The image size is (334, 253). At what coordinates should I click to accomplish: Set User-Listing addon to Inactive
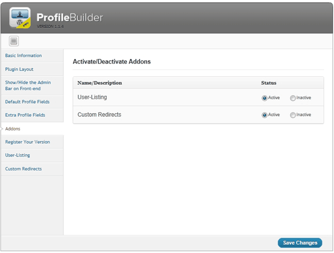click(293, 98)
